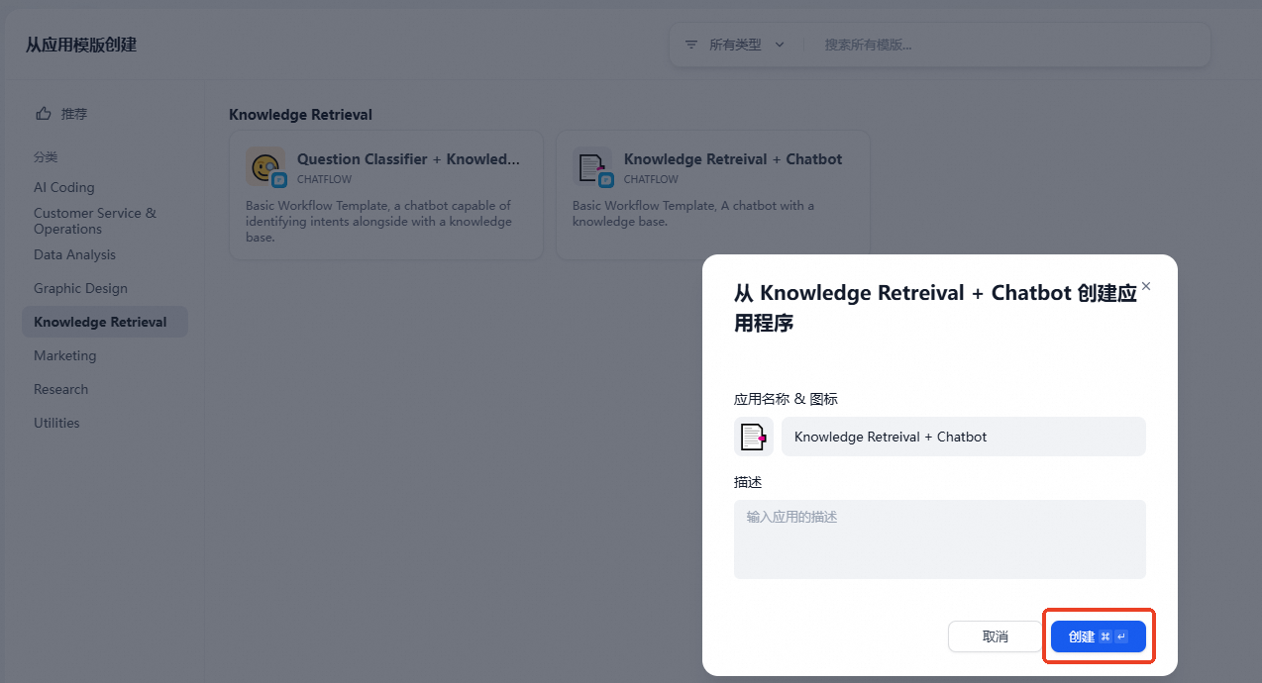1262x683 pixels.
Task: Click the filter icon beside 所有类型
Action: click(691, 45)
